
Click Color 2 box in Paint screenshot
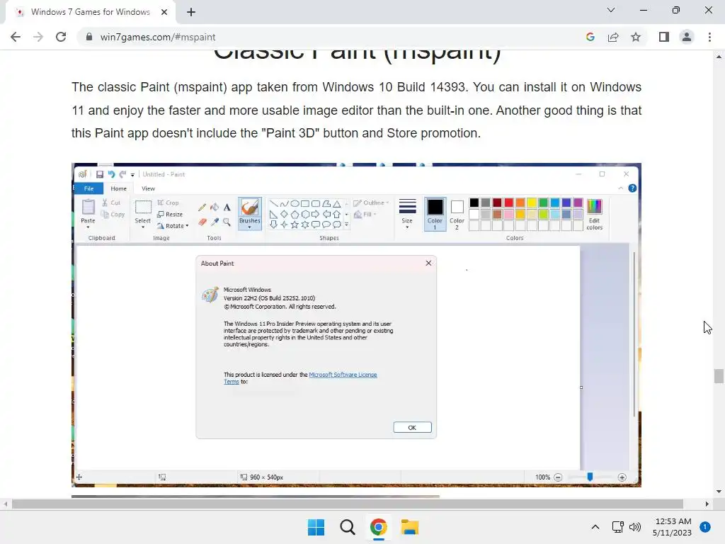click(x=457, y=214)
